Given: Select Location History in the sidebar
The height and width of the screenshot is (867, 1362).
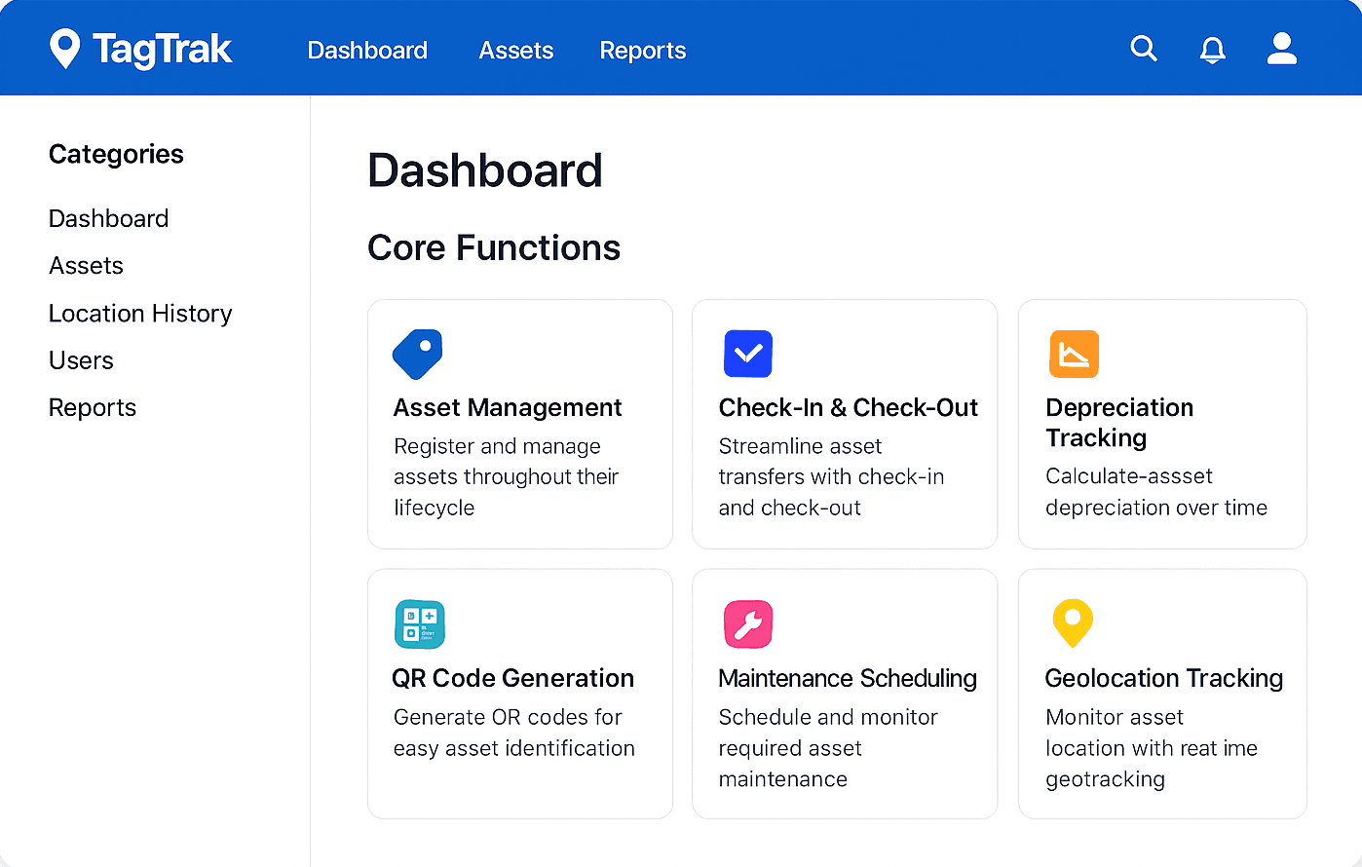Looking at the screenshot, I should click(x=140, y=314).
